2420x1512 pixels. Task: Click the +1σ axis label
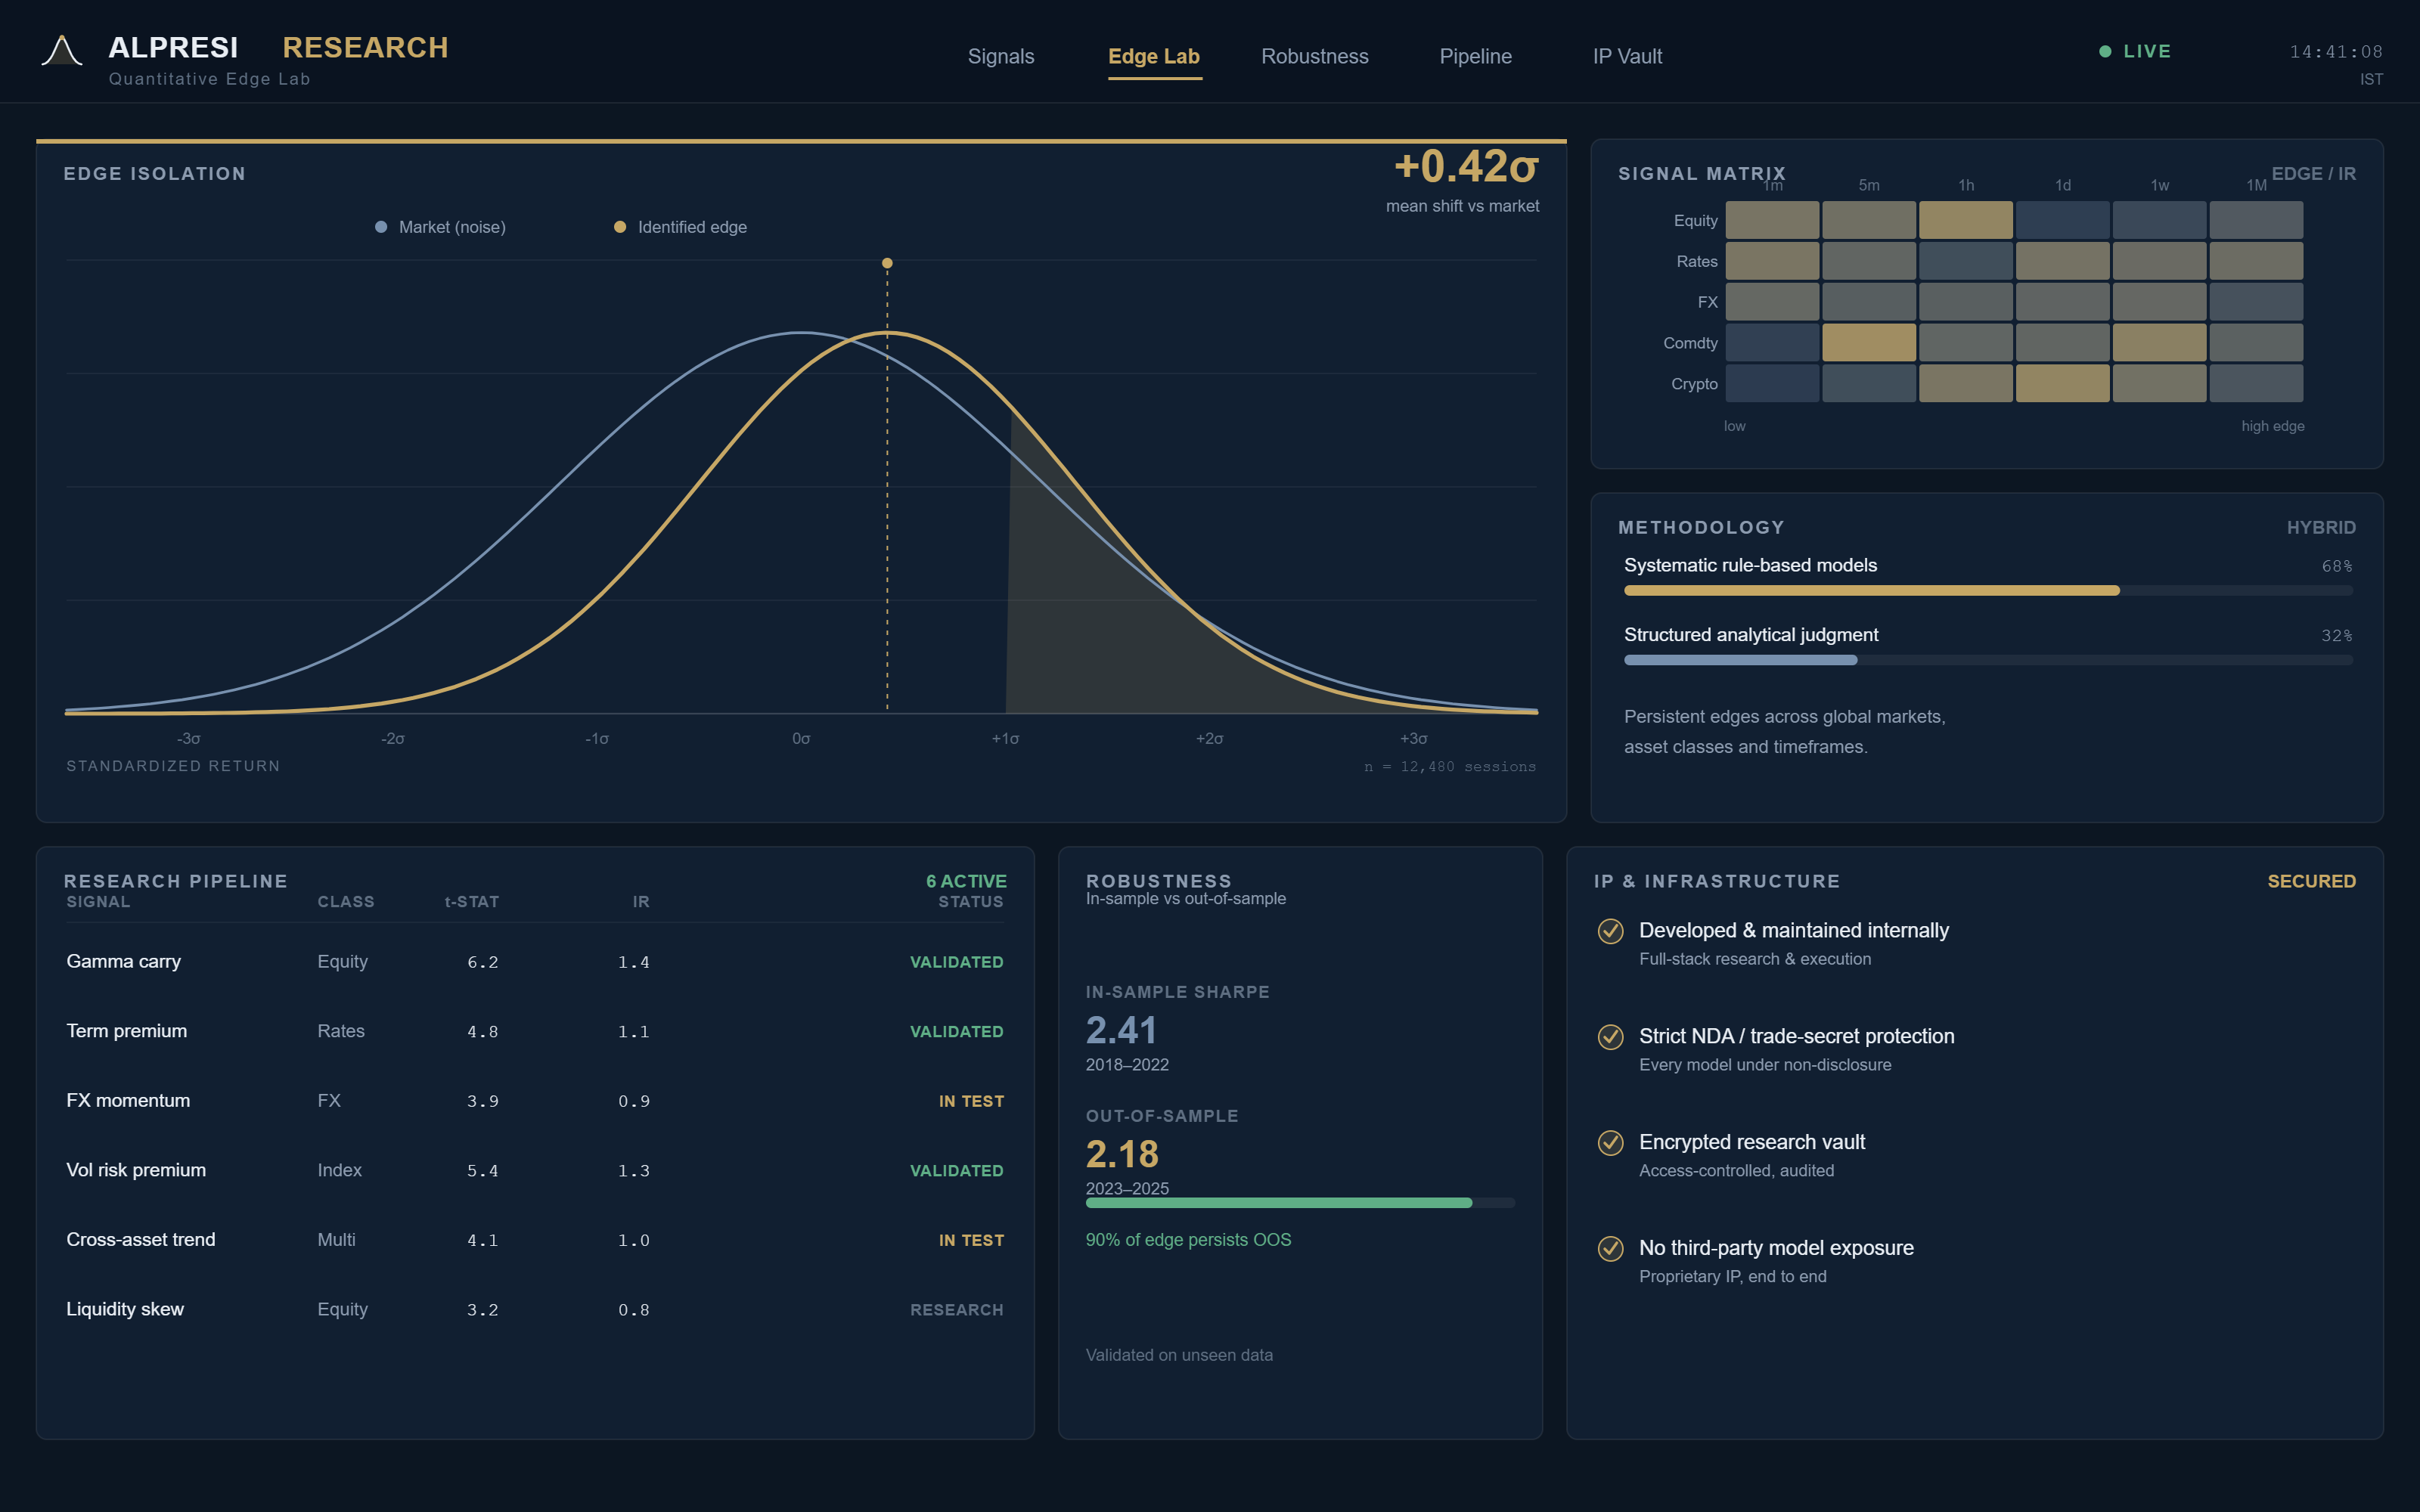point(1005,739)
